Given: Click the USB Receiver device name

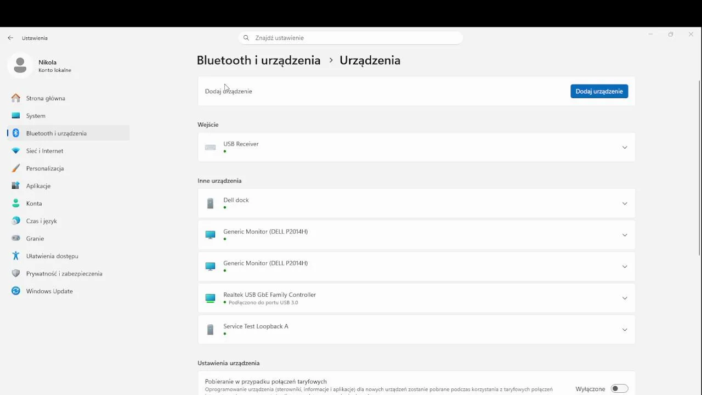Looking at the screenshot, I should (x=241, y=144).
